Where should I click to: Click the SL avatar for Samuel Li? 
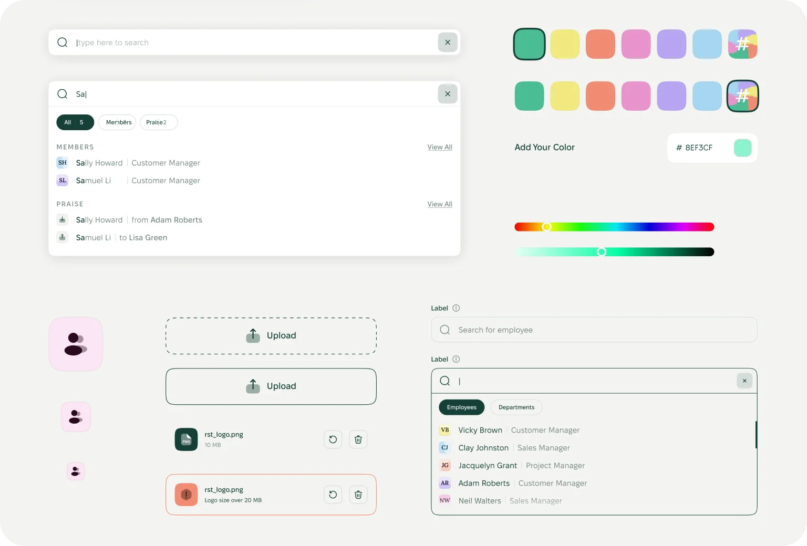[x=63, y=181]
